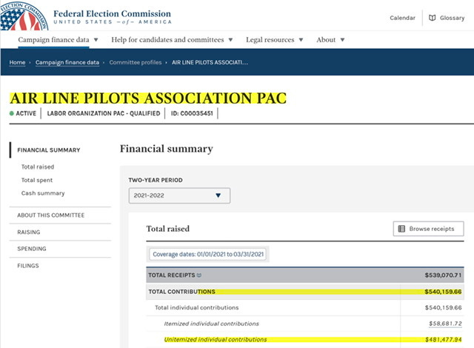Viewport: 474px width, 348px height.
Task: Open the Filings sidebar section
Action: point(28,266)
